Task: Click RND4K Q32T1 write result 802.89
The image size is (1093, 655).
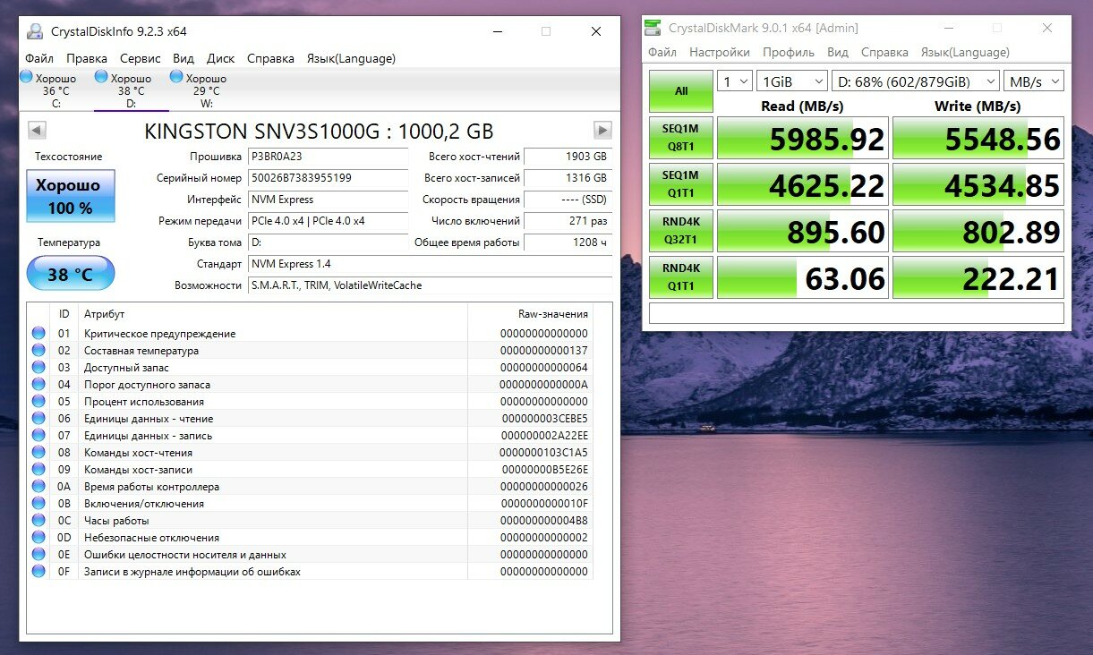Action: coord(978,232)
